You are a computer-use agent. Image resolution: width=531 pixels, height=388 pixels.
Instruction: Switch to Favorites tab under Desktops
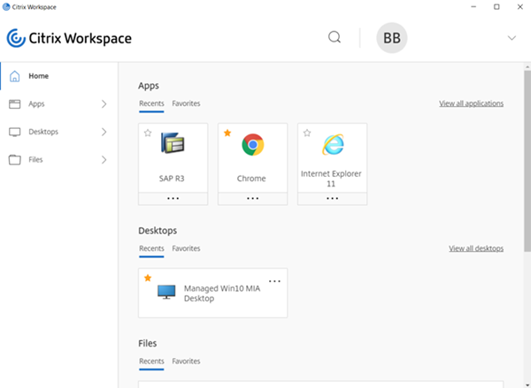pyautogui.click(x=186, y=248)
